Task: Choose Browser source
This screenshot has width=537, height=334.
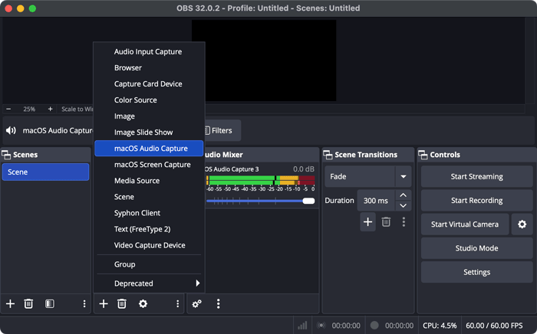Action: [x=149, y=67]
